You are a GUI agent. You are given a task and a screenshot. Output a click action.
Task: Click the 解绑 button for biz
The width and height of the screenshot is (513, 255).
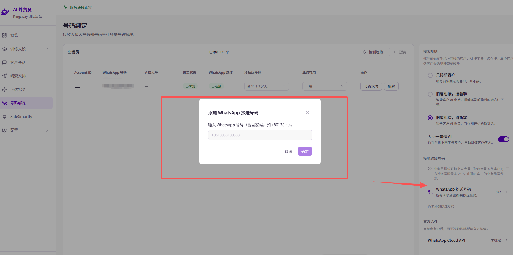(x=391, y=86)
